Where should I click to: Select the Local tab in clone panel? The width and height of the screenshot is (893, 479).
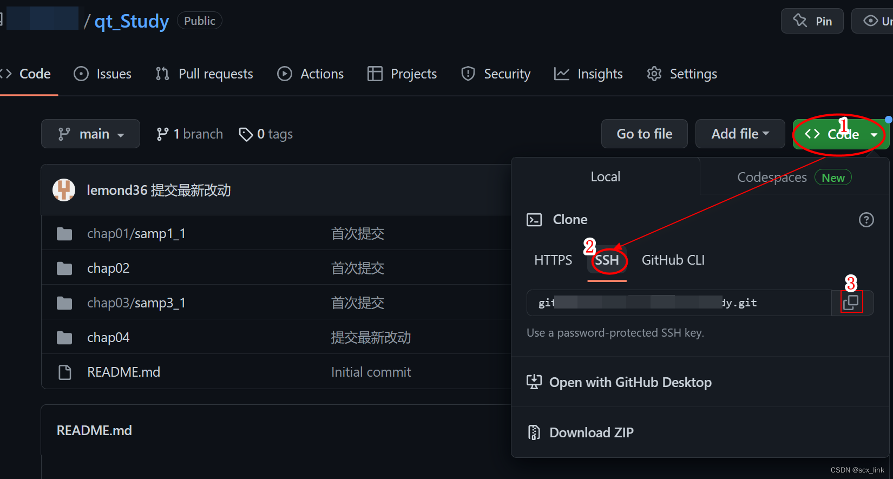(x=606, y=176)
